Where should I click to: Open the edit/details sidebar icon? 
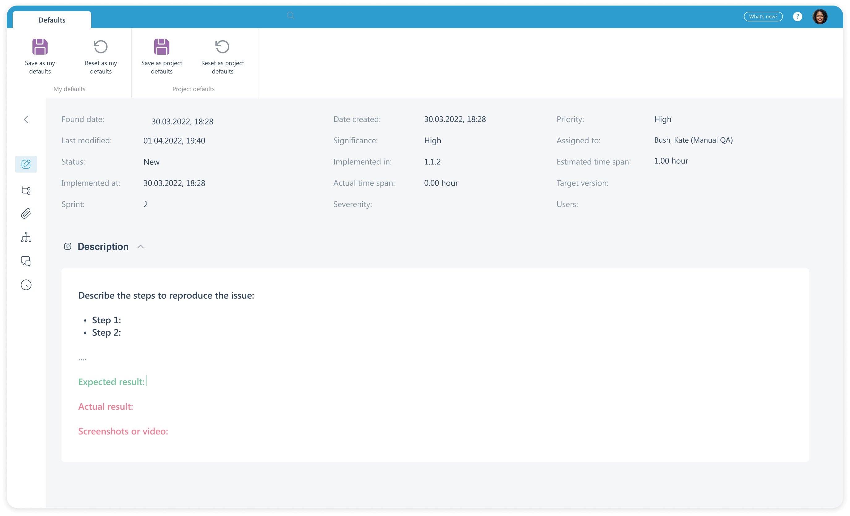pos(26,164)
